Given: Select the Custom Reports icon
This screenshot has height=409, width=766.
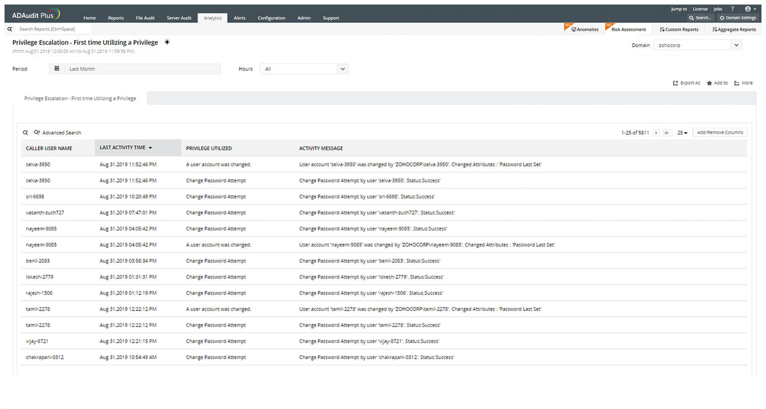Looking at the screenshot, I should coord(679,29).
